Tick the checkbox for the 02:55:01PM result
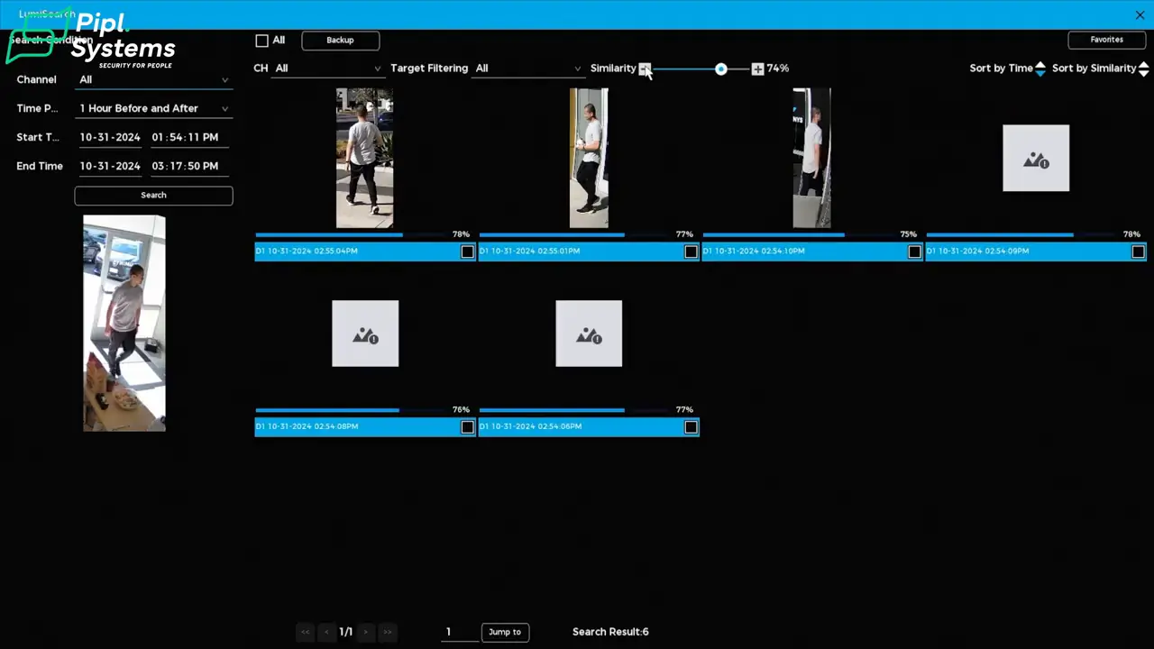The width and height of the screenshot is (1154, 649). point(691,251)
